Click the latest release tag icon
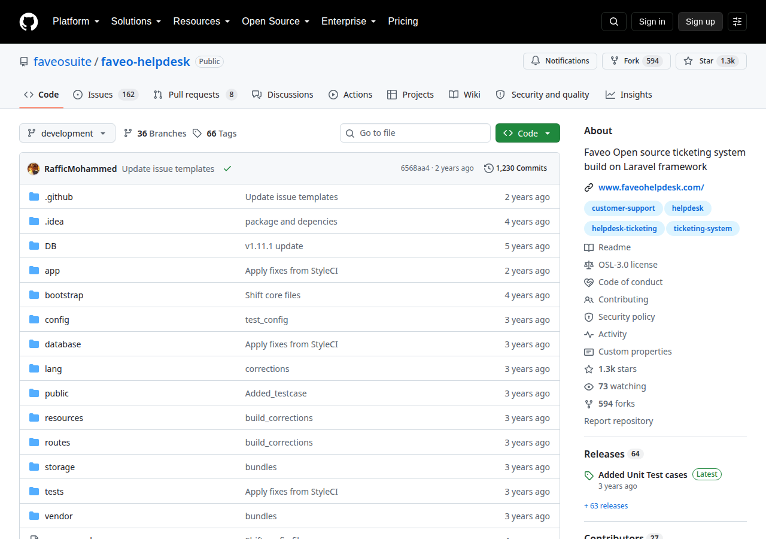 (589, 476)
